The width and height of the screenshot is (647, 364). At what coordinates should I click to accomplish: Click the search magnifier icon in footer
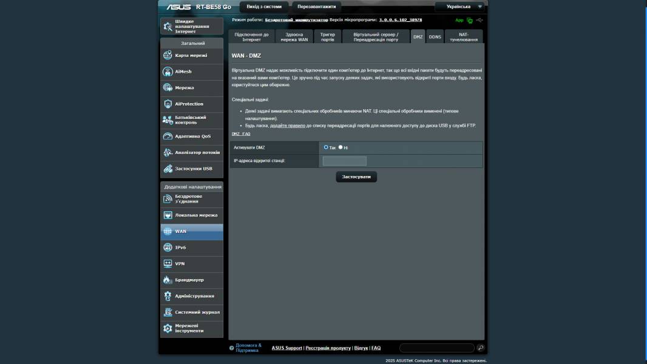pos(481,348)
